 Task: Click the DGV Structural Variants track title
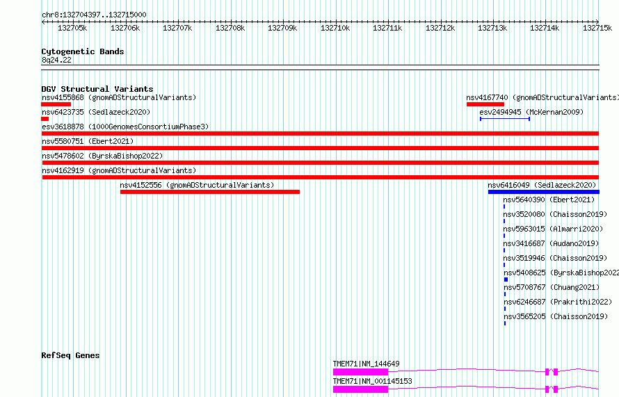coord(97,89)
